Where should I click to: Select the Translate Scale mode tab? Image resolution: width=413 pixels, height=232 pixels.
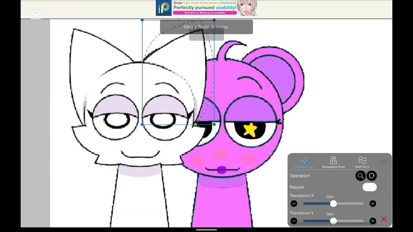[304, 162]
